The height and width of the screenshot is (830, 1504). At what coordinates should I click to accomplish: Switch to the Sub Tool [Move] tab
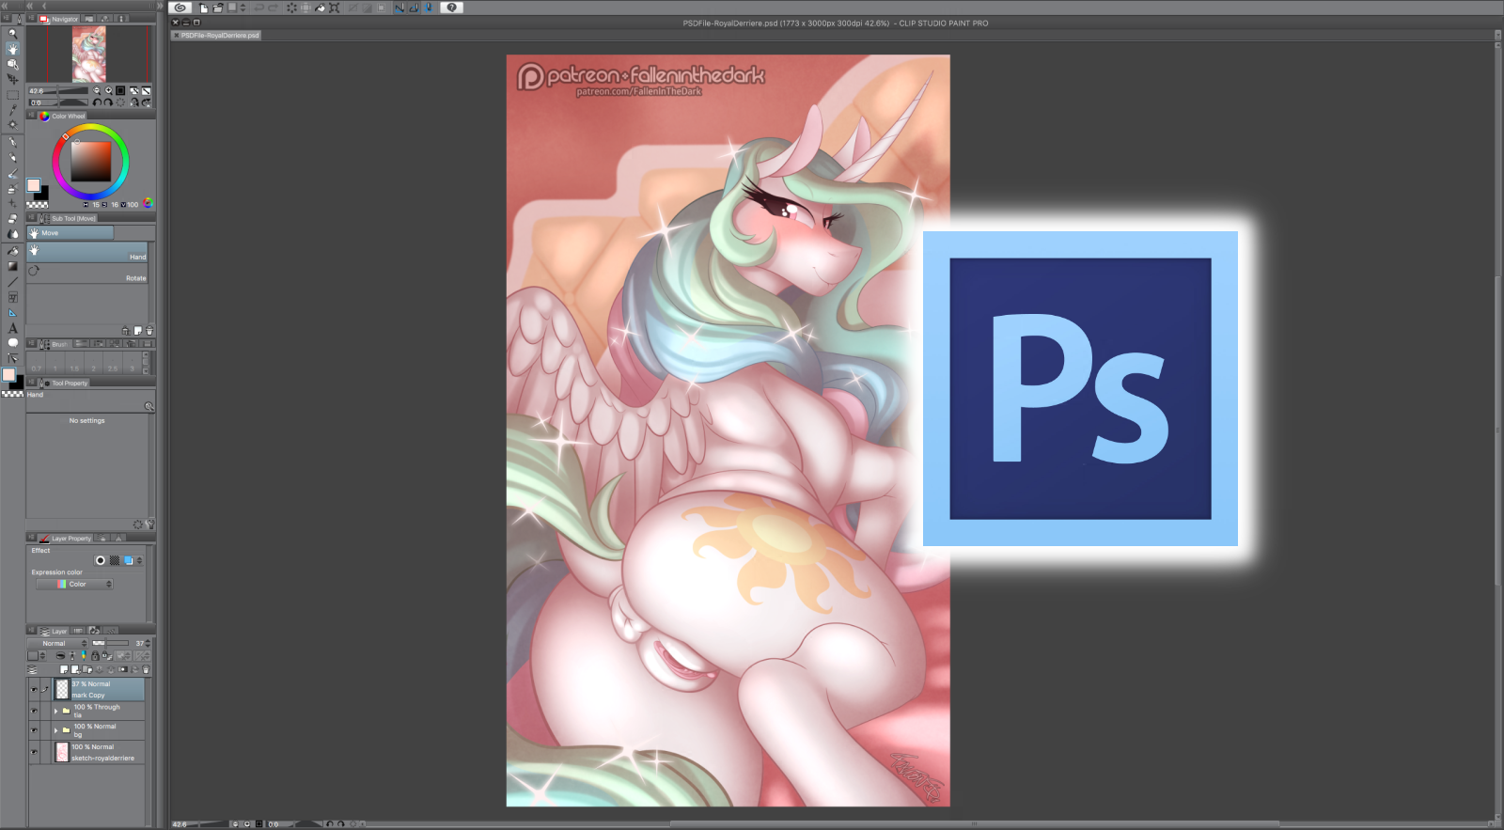[68, 218]
